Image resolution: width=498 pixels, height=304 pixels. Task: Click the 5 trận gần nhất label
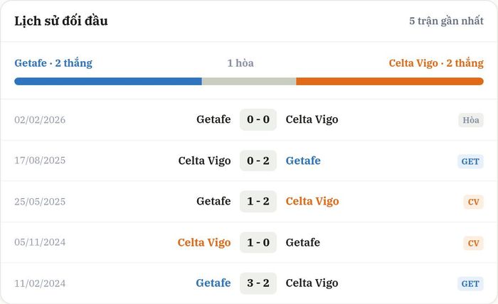click(x=446, y=21)
